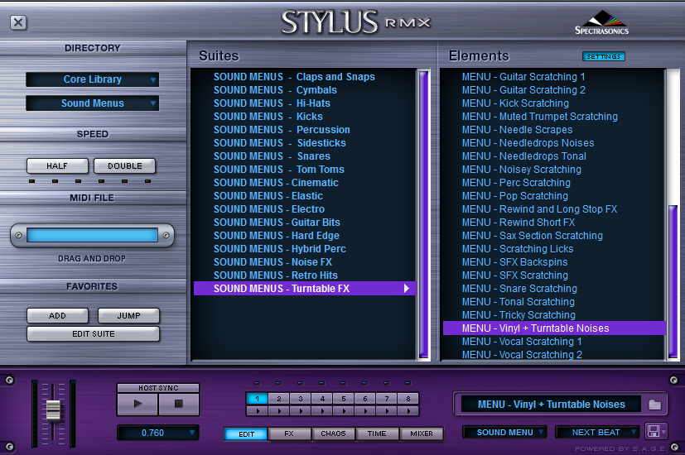Click the arrow under part 8
This screenshot has height=455, width=685.
click(x=408, y=411)
